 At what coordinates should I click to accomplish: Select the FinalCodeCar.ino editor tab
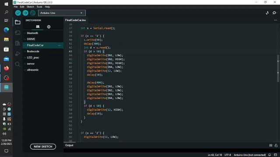[x=75, y=20]
